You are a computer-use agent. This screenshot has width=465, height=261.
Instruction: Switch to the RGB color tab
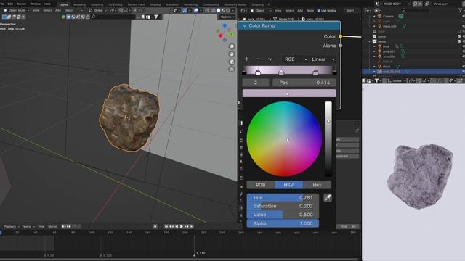[260, 185]
